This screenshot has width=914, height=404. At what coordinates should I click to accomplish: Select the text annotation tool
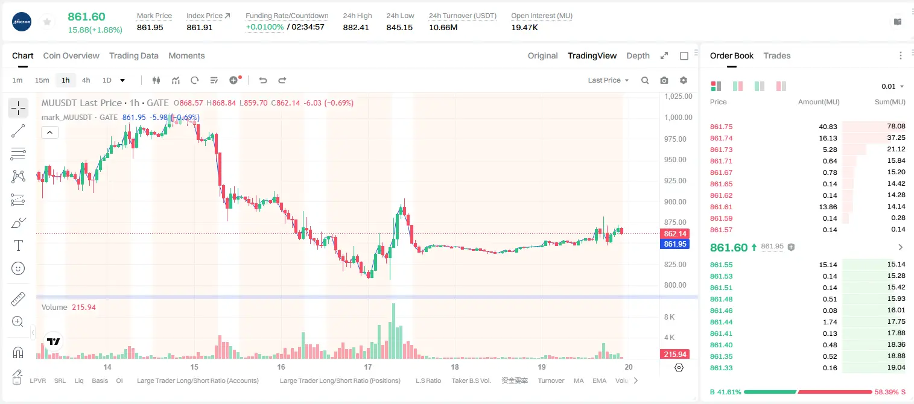coord(18,245)
